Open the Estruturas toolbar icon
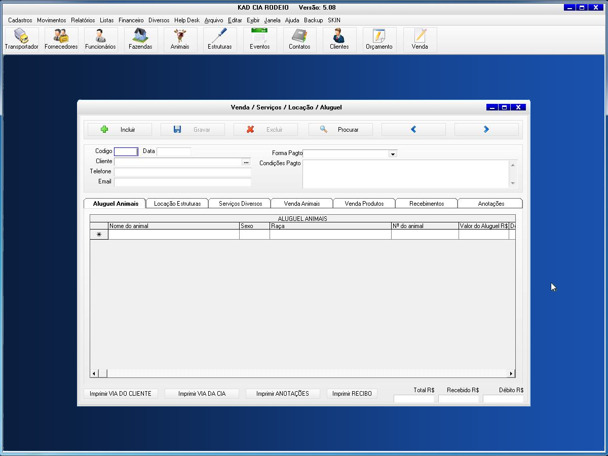The image size is (608, 456). (220, 40)
